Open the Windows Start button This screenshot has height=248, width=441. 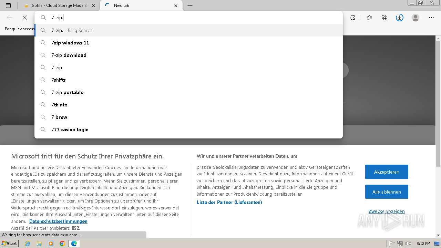[x=9, y=244]
